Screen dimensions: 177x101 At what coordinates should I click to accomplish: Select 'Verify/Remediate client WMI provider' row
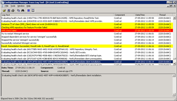87,21
